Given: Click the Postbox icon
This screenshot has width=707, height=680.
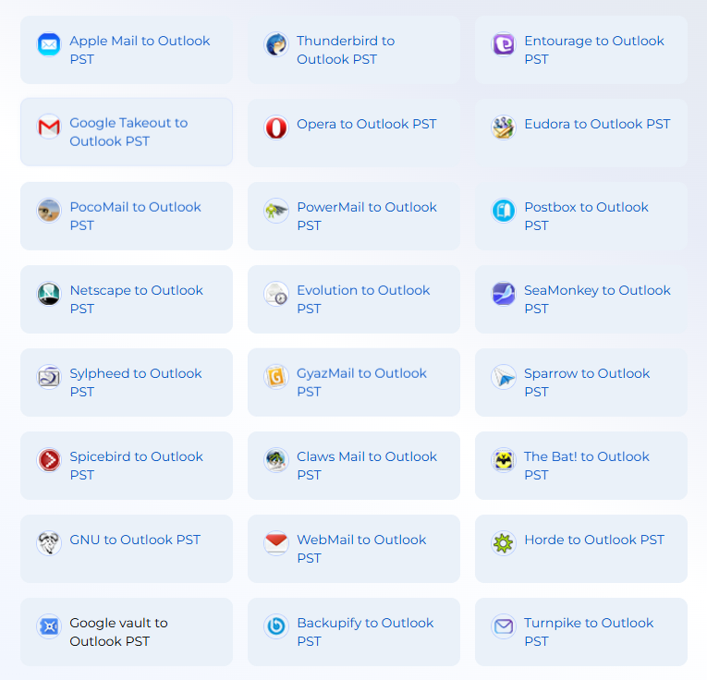Looking at the screenshot, I should point(504,211).
